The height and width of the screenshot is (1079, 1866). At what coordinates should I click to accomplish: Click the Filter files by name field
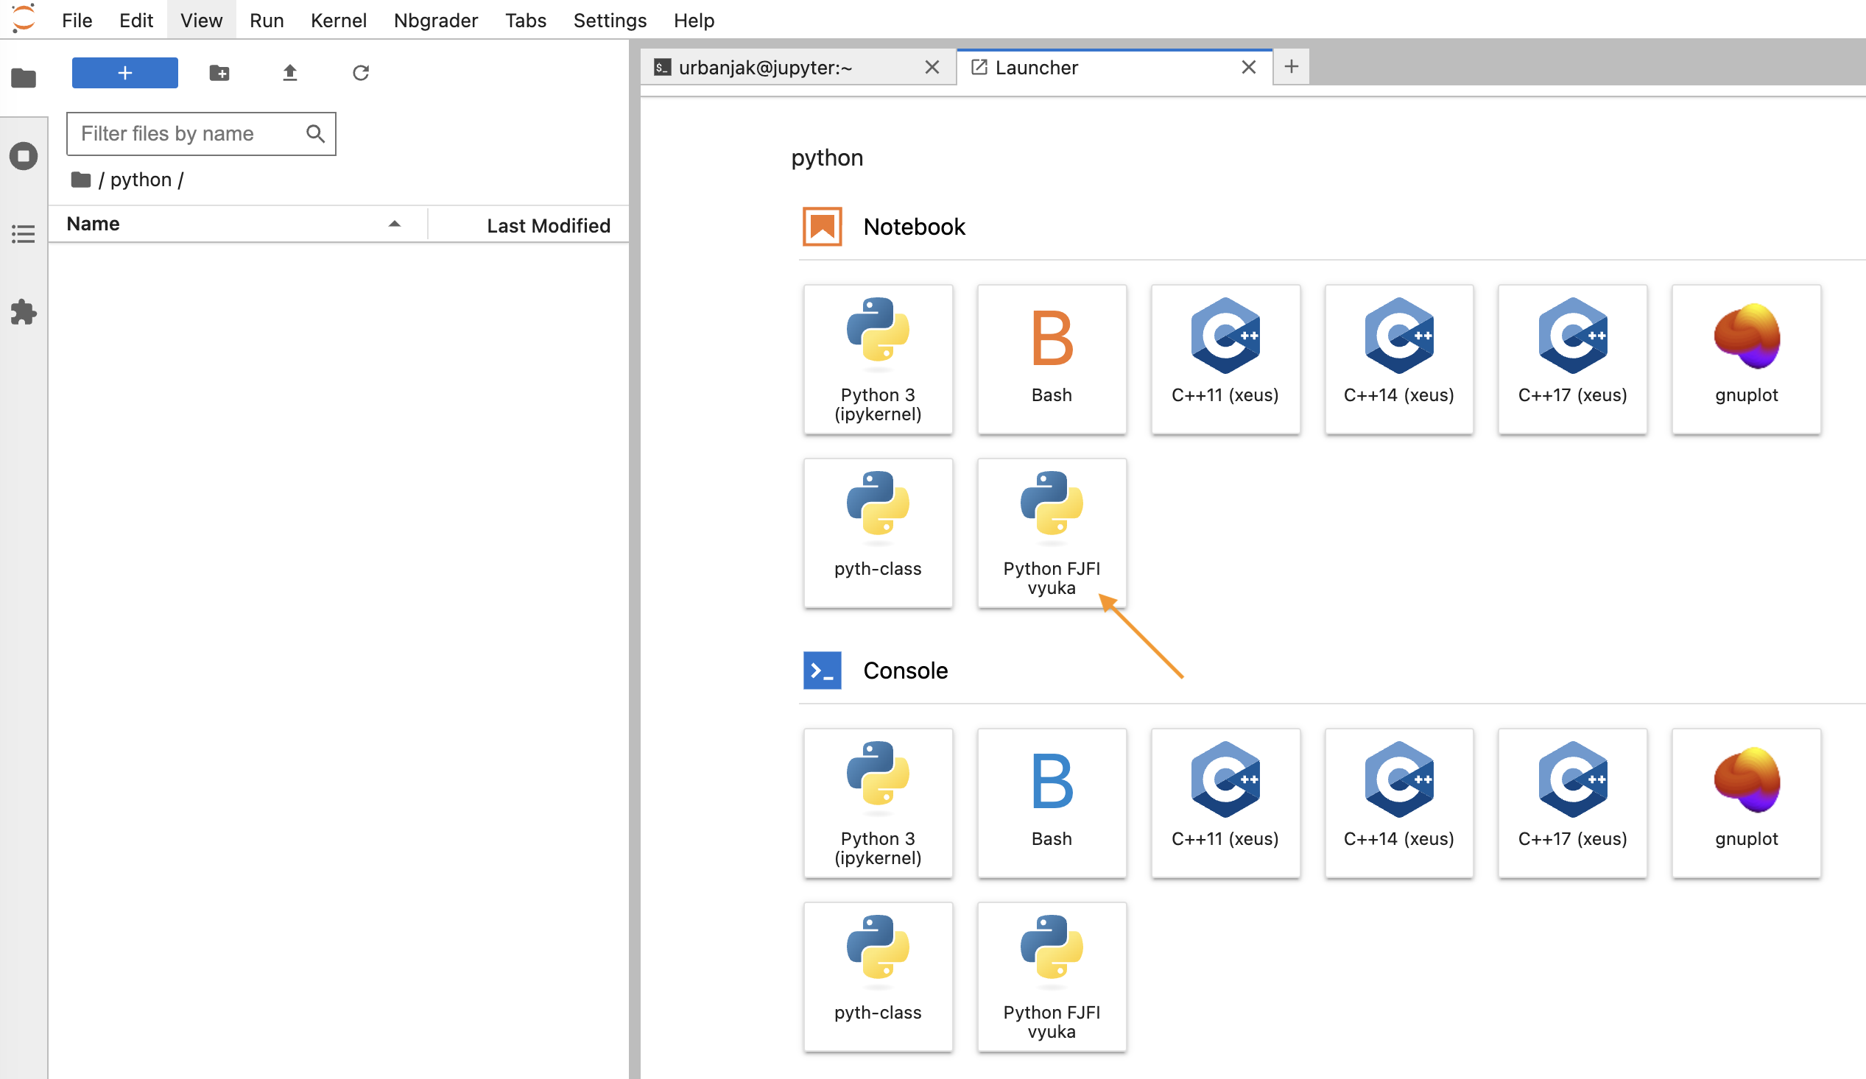pyautogui.click(x=189, y=134)
